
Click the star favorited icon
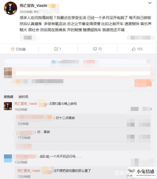[13, 49]
